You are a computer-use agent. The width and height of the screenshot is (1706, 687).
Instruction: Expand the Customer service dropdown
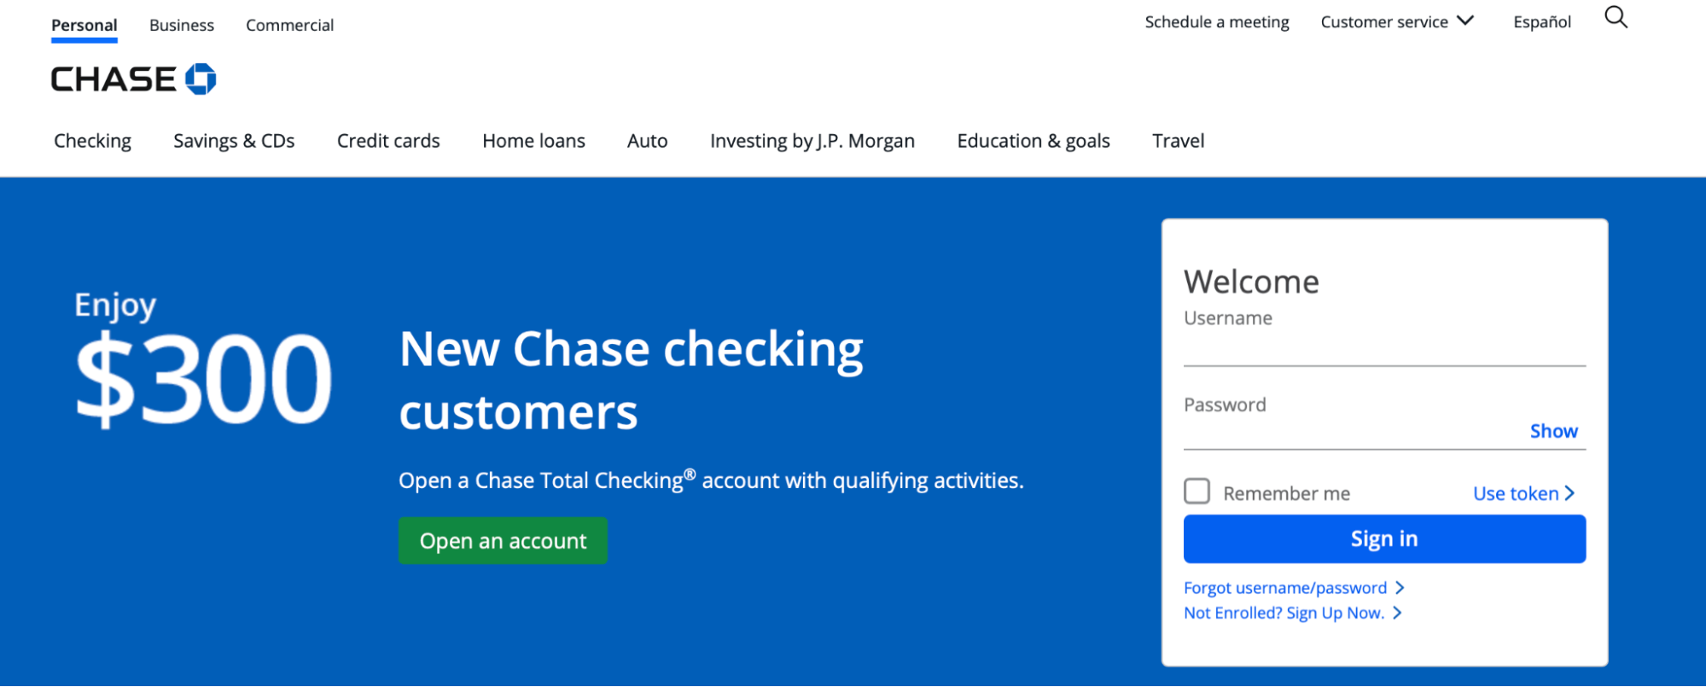[1396, 21]
